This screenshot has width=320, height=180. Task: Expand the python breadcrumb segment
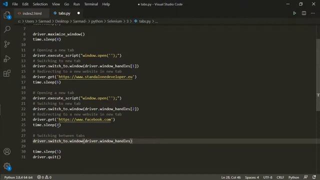(97, 21)
